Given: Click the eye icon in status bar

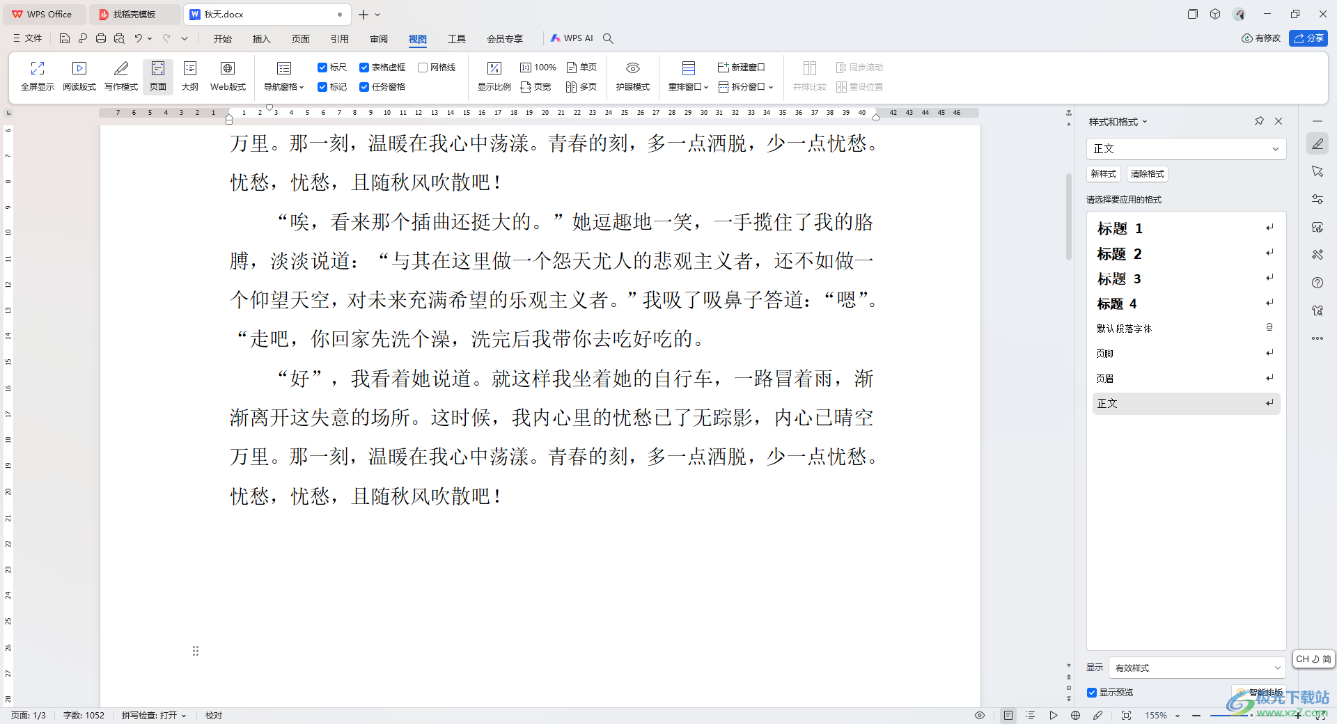Looking at the screenshot, I should pos(980,716).
